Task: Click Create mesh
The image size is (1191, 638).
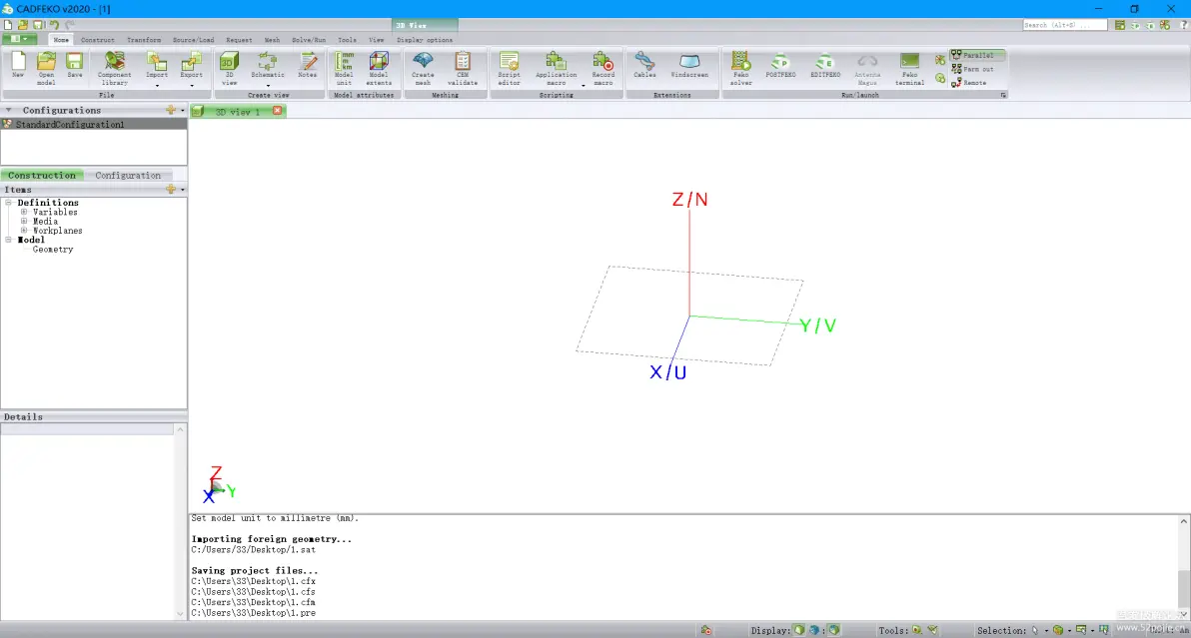Action: pyautogui.click(x=423, y=67)
